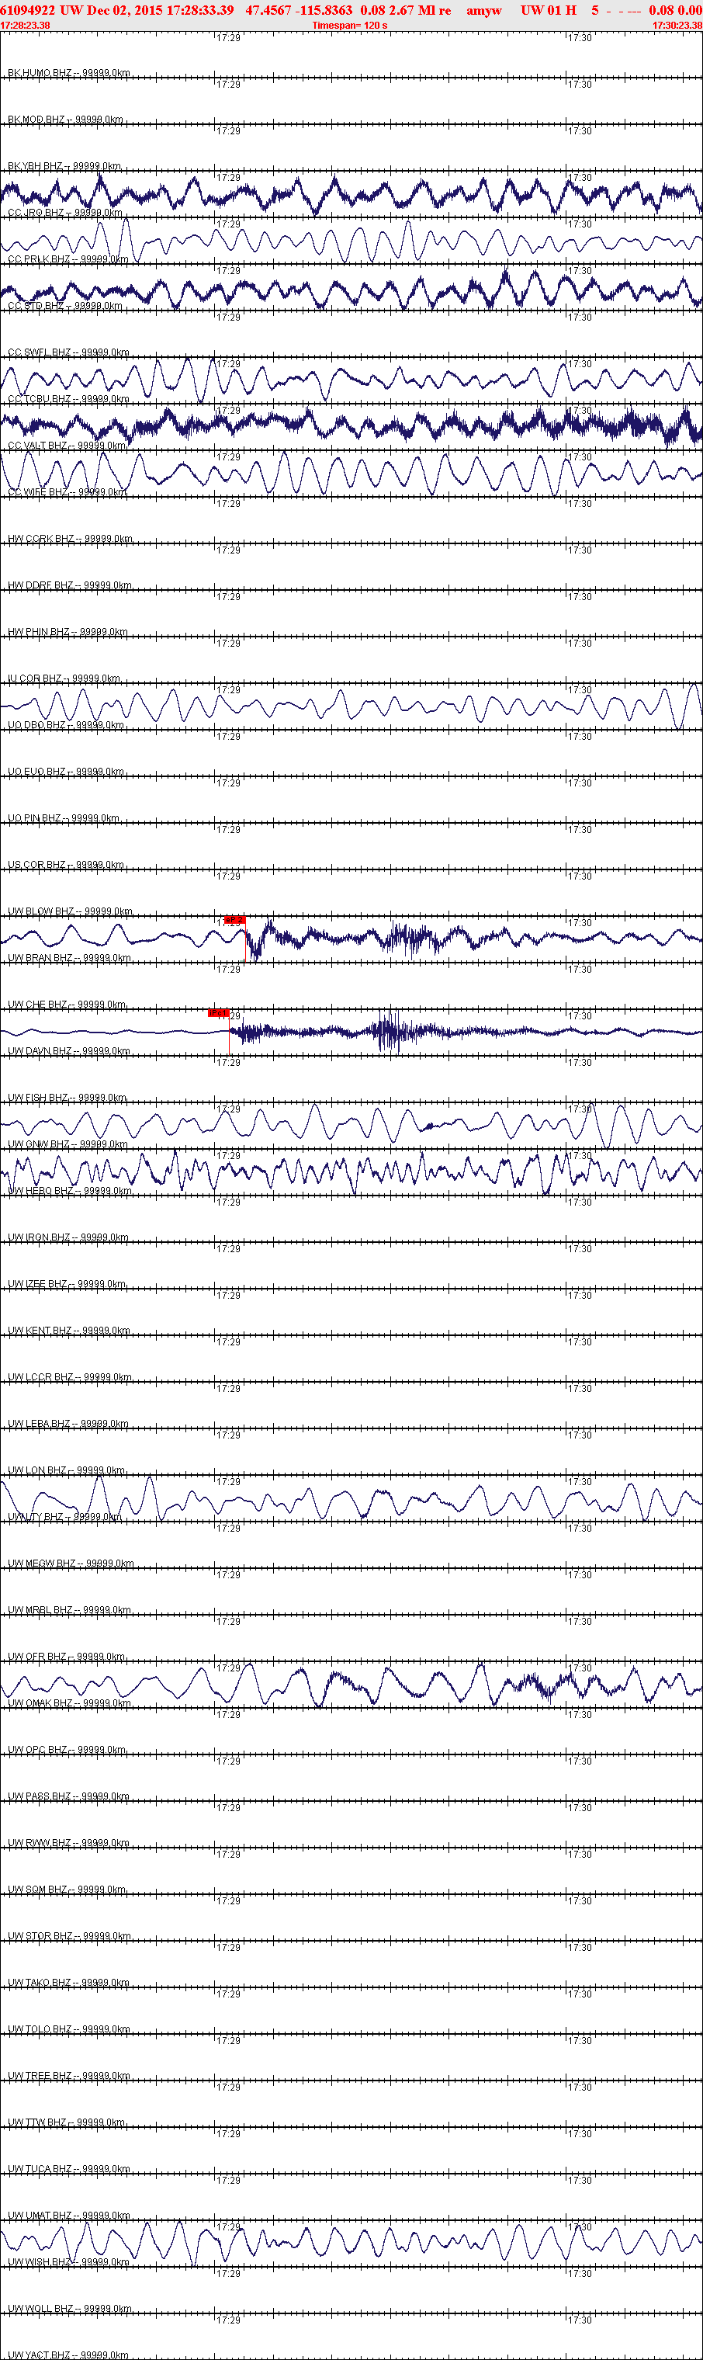Select the UW UMAT BHZ station label
Image resolution: width=703 pixels, height=2360 pixels.
point(68,2216)
